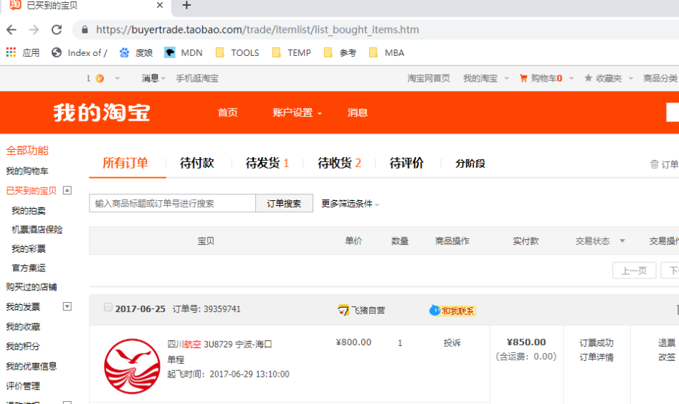Viewport: 679px width, 404px height.
Task: Open the TEMP bookmark folder
Action: pos(291,52)
